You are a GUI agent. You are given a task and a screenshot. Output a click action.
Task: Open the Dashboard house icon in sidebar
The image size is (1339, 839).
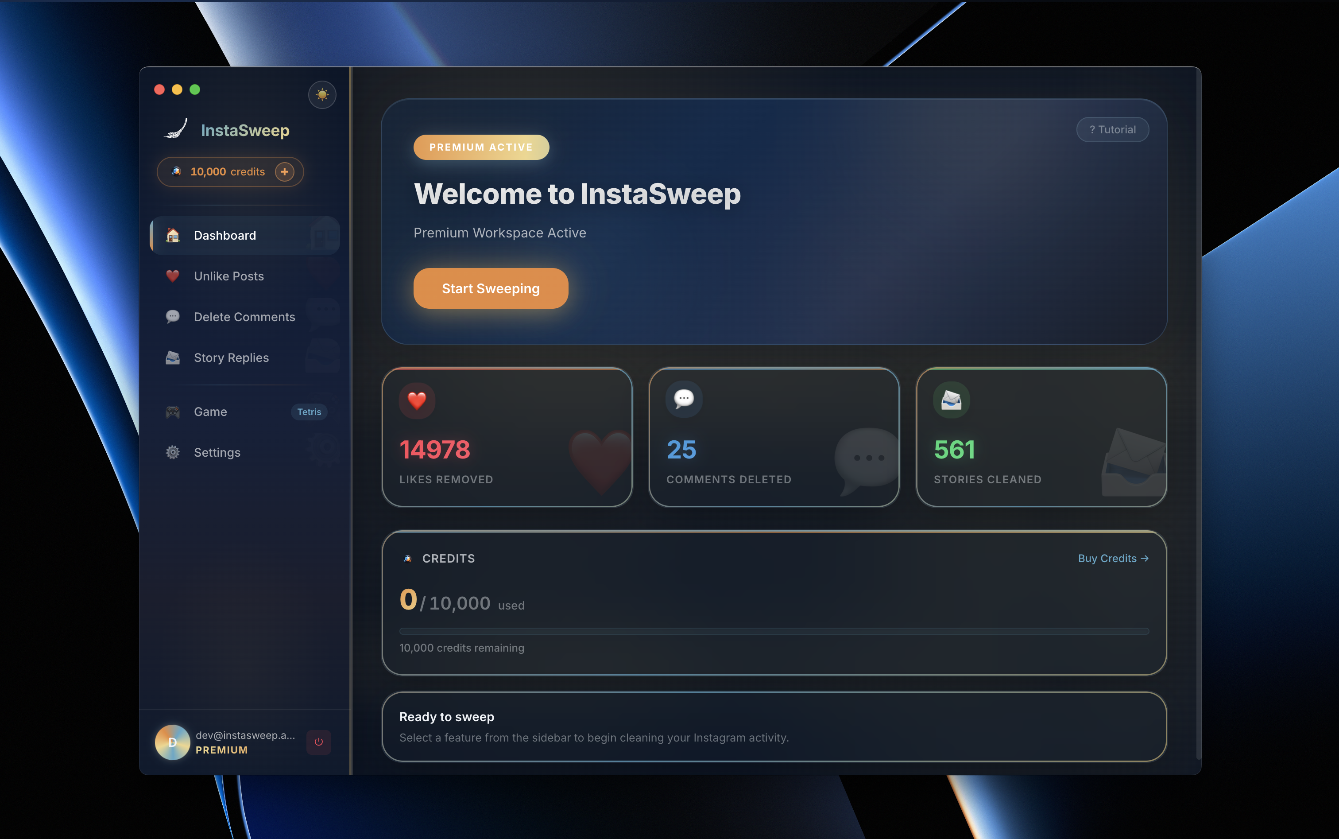click(173, 235)
